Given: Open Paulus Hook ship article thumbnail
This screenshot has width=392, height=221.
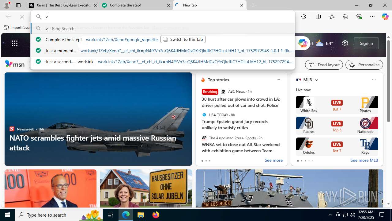Looking at the screenshot, I should pos(289,188).
